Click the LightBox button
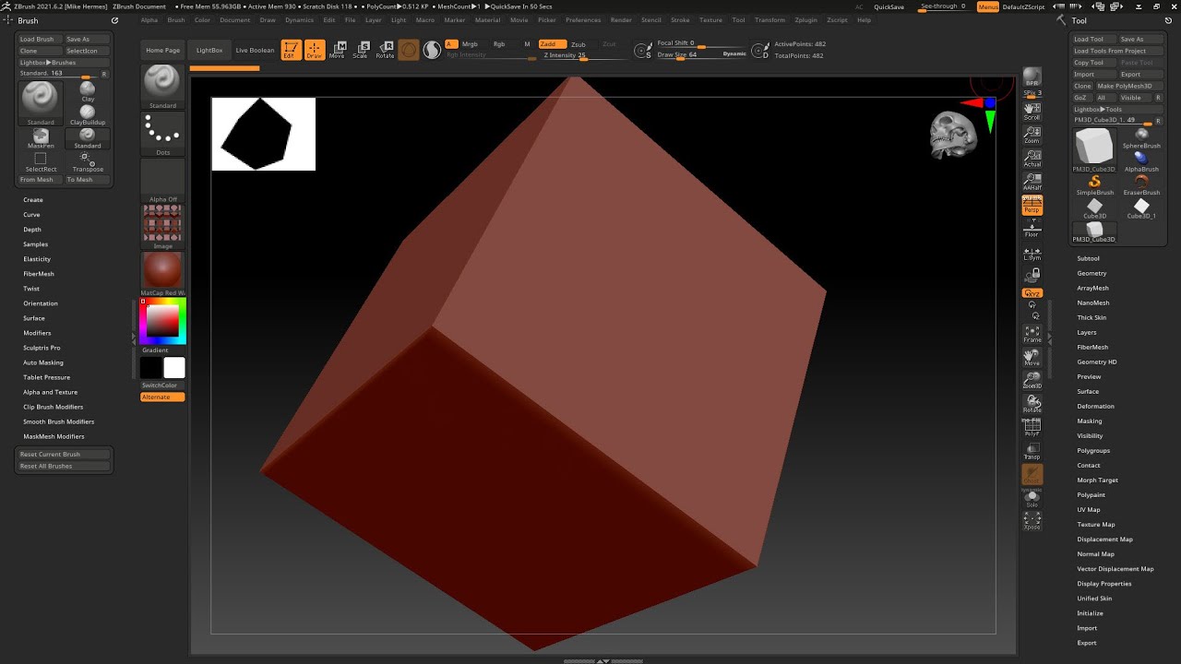The image size is (1181, 664). click(209, 50)
